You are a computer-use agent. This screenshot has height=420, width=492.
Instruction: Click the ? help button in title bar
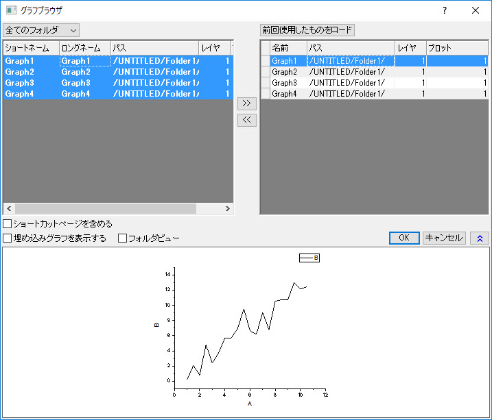444,10
